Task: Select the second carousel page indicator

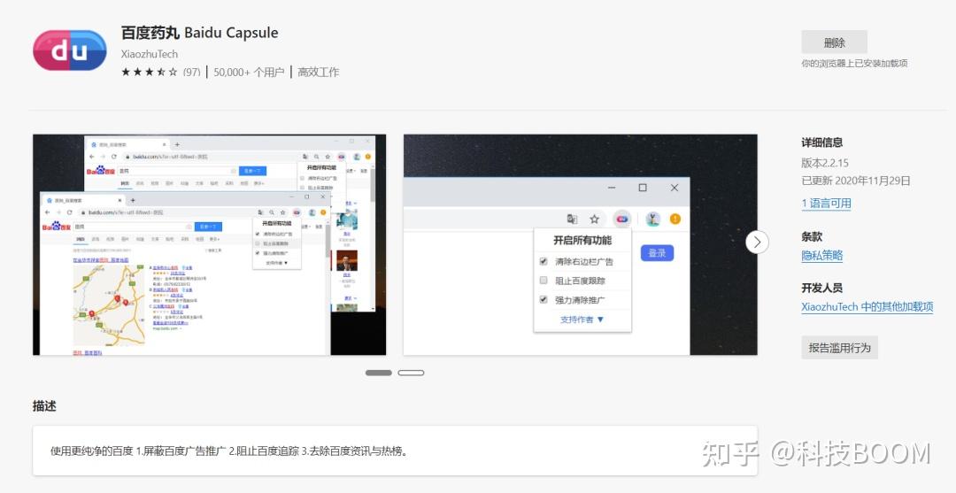Action: click(411, 373)
